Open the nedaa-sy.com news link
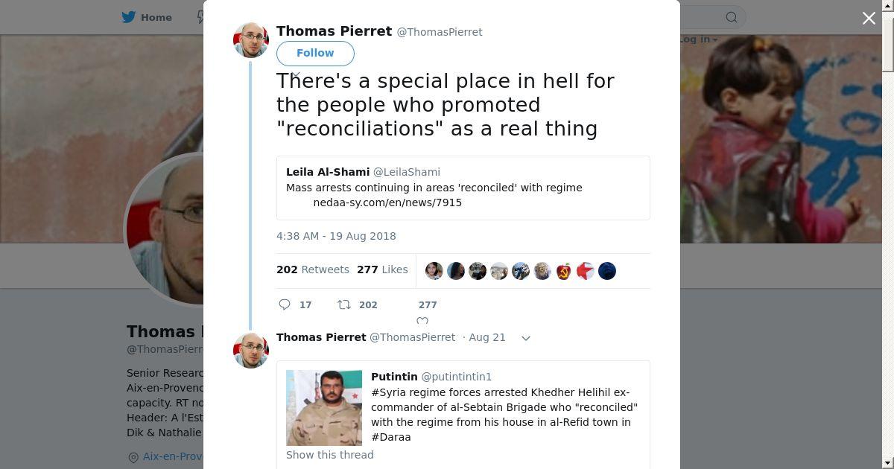This screenshot has width=894, height=469. pos(387,202)
